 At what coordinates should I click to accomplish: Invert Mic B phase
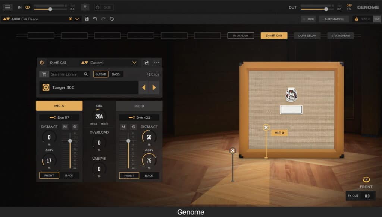tap(133, 127)
